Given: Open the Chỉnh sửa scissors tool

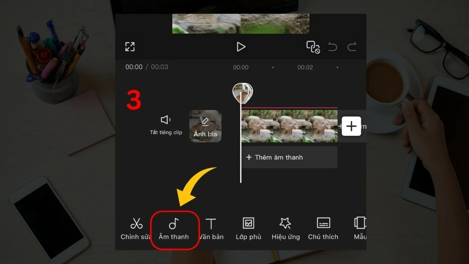Looking at the screenshot, I should [136, 228].
